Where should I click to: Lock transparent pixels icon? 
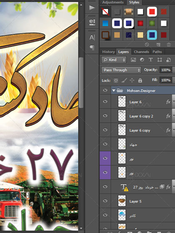[116, 80]
